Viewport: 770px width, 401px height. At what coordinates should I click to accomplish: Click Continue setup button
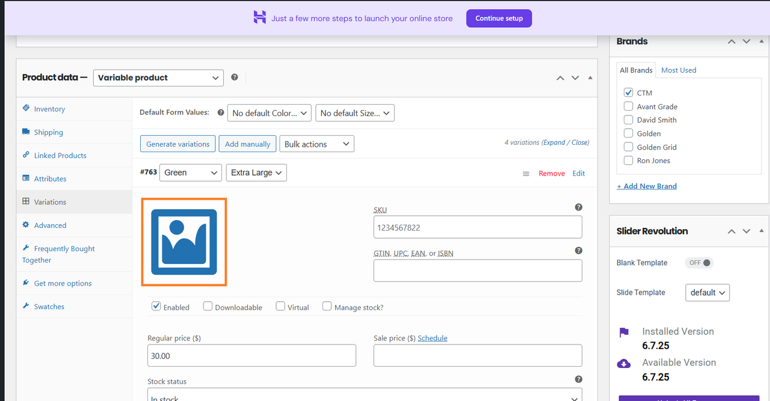(x=499, y=18)
